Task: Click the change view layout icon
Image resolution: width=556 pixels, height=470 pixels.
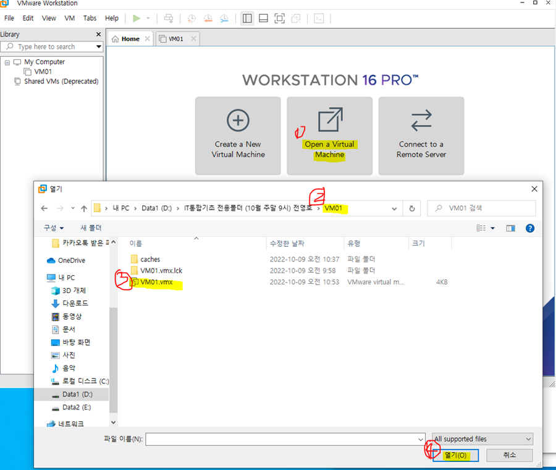Action: [x=481, y=228]
